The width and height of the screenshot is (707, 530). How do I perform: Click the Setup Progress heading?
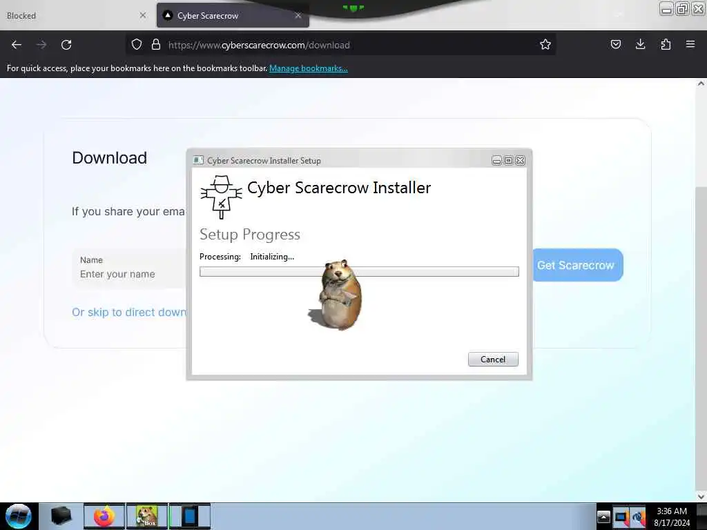(x=250, y=235)
